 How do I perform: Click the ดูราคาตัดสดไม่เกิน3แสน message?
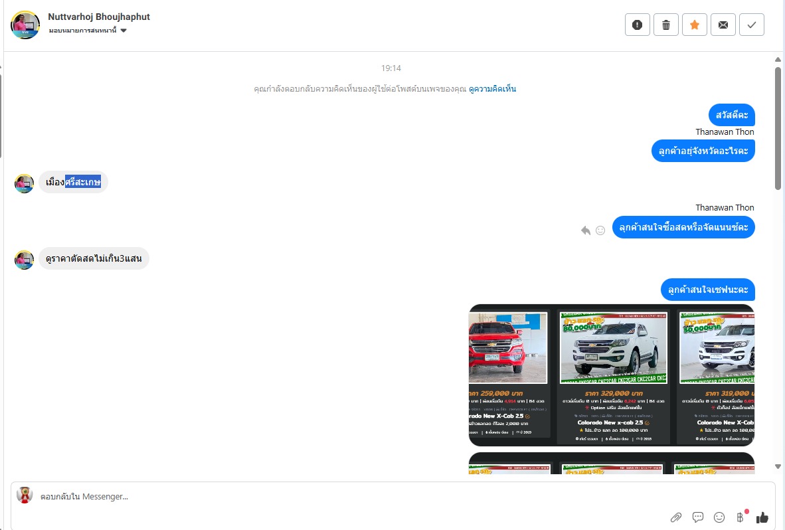point(94,259)
